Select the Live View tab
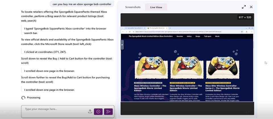273x119 pixels. click(x=156, y=7)
